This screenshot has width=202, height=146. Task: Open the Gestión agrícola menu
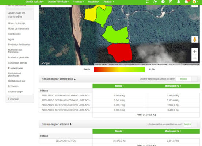point(34,2)
